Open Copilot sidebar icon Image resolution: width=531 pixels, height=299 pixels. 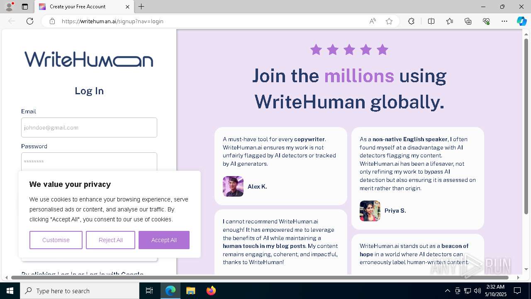tap(521, 21)
